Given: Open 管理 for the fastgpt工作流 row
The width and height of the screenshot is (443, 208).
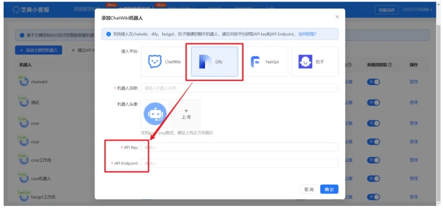Looking at the screenshot, I should coord(414,197).
